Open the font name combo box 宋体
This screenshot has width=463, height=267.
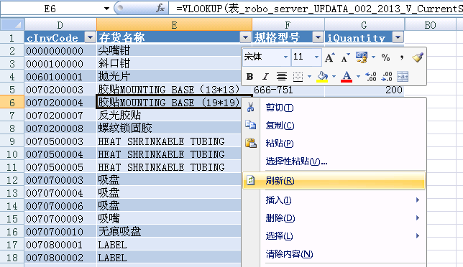(x=266, y=57)
